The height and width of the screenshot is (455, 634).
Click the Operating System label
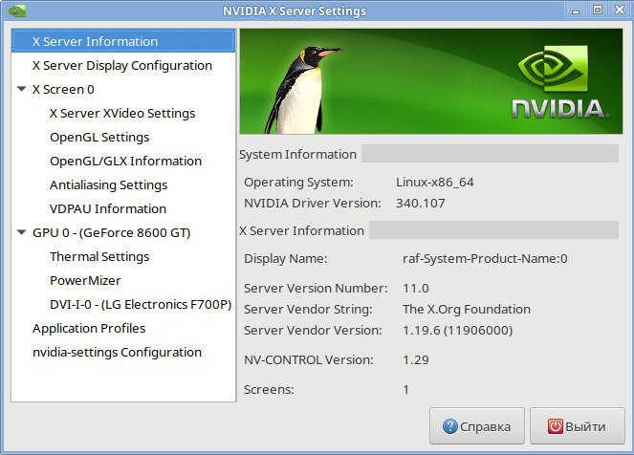click(x=298, y=182)
